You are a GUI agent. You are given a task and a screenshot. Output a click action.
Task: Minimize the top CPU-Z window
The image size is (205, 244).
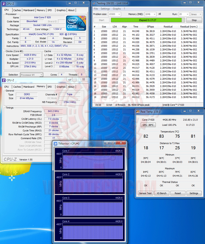pos(70,3)
